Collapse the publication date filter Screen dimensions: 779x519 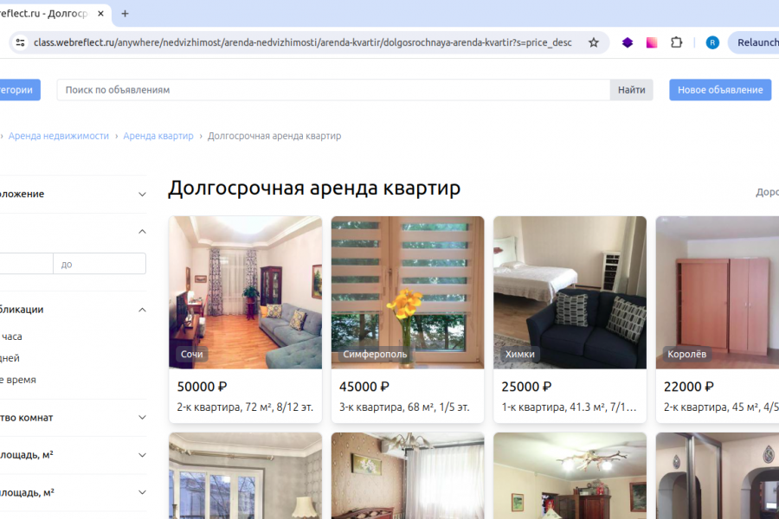[x=142, y=310]
